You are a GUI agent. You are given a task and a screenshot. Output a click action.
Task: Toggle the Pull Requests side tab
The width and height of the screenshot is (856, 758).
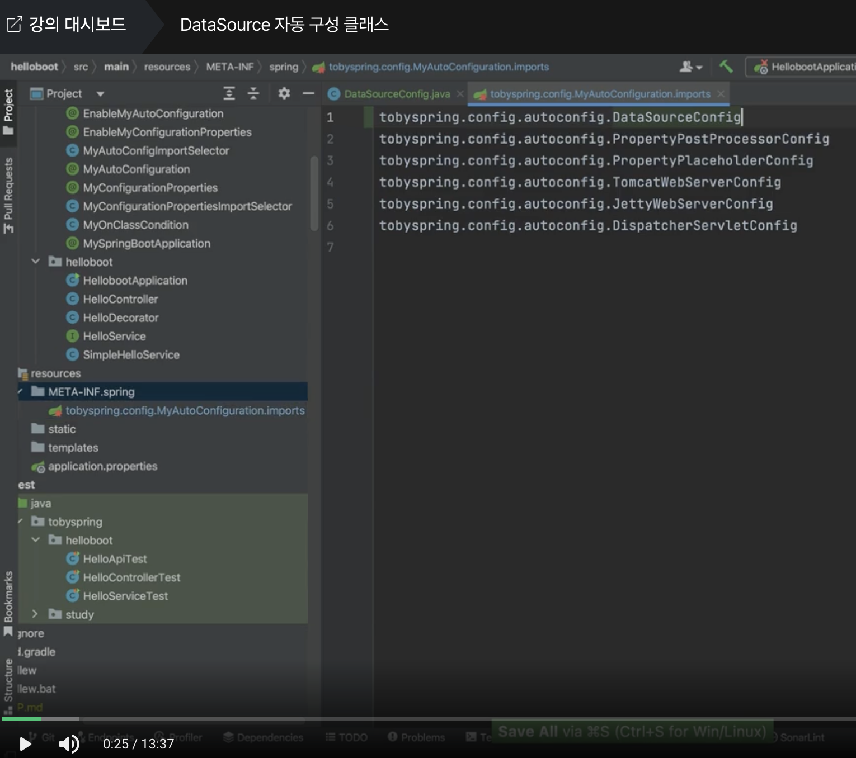[x=8, y=195]
